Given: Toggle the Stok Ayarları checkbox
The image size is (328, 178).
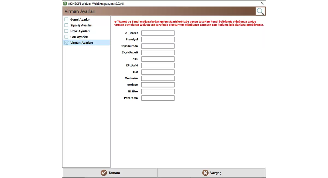Looking at the screenshot, I should (66, 31).
